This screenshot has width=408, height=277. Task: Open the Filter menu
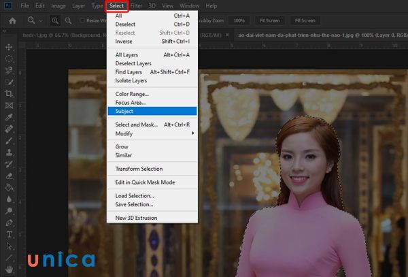coord(137,6)
